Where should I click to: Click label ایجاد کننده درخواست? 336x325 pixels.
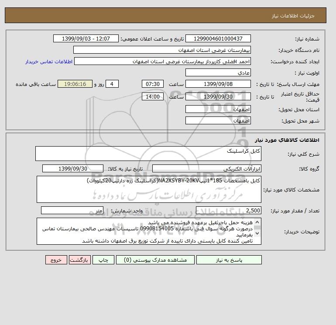(x=295, y=62)
